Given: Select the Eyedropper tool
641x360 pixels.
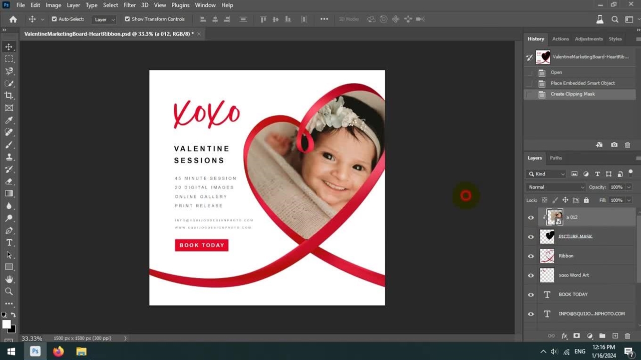Looking at the screenshot, I should click(9, 120).
